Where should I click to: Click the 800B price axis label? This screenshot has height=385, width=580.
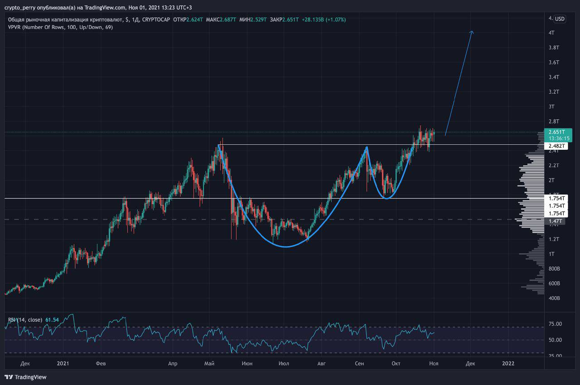[555, 269]
